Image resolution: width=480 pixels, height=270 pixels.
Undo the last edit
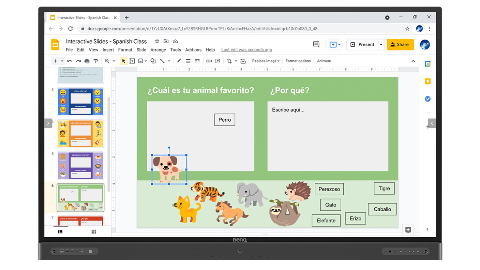coord(70,61)
